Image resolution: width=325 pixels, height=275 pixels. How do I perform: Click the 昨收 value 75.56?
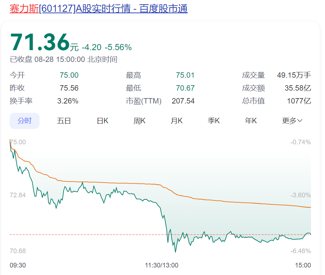69,88
